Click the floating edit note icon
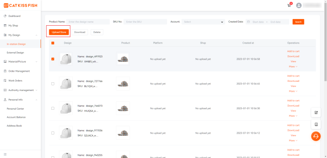Screen dimensions: 327x158 [316, 112]
